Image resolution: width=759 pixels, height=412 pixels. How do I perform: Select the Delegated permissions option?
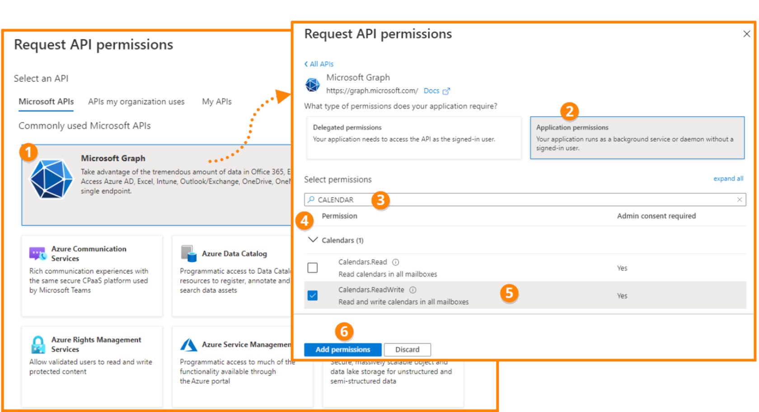click(413, 138)
